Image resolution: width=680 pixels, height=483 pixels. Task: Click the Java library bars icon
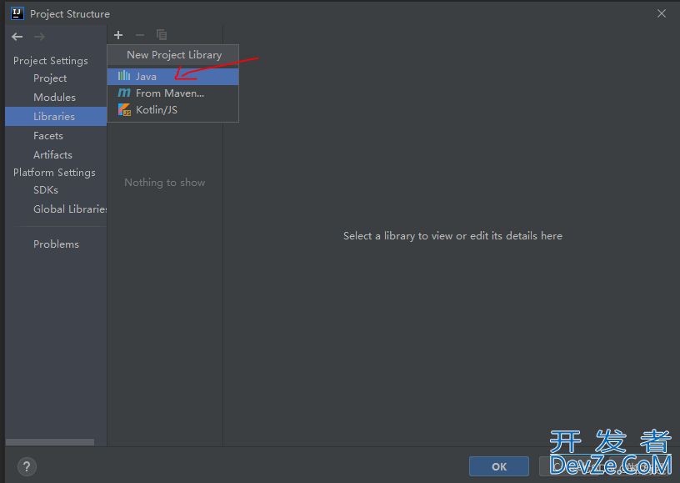(124, 77)
